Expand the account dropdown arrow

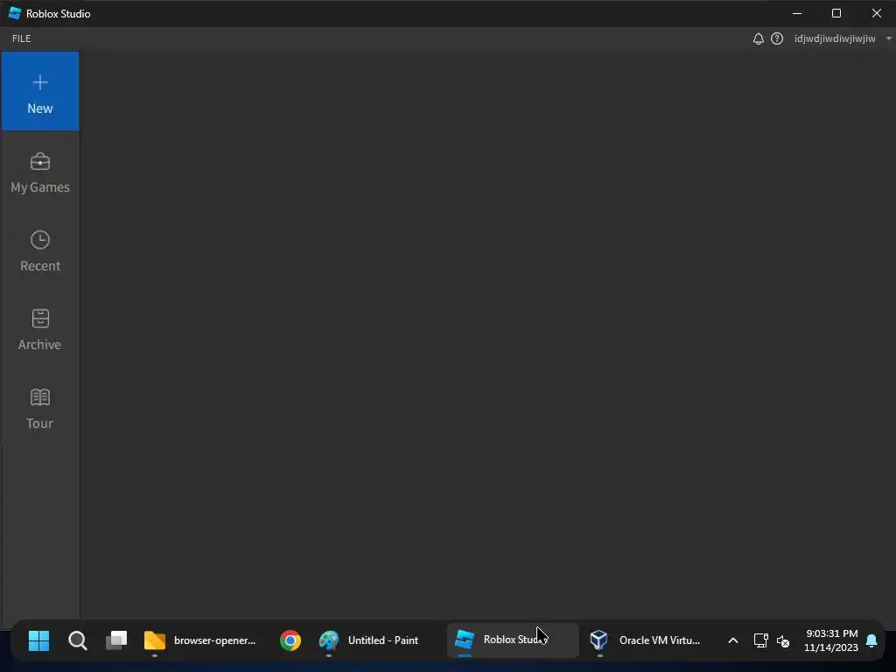point(888,38)
